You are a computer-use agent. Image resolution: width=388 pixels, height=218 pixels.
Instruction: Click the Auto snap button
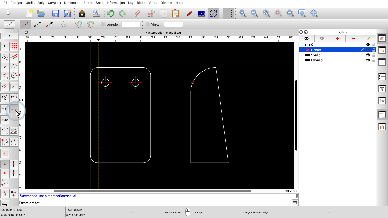point(5,120)
